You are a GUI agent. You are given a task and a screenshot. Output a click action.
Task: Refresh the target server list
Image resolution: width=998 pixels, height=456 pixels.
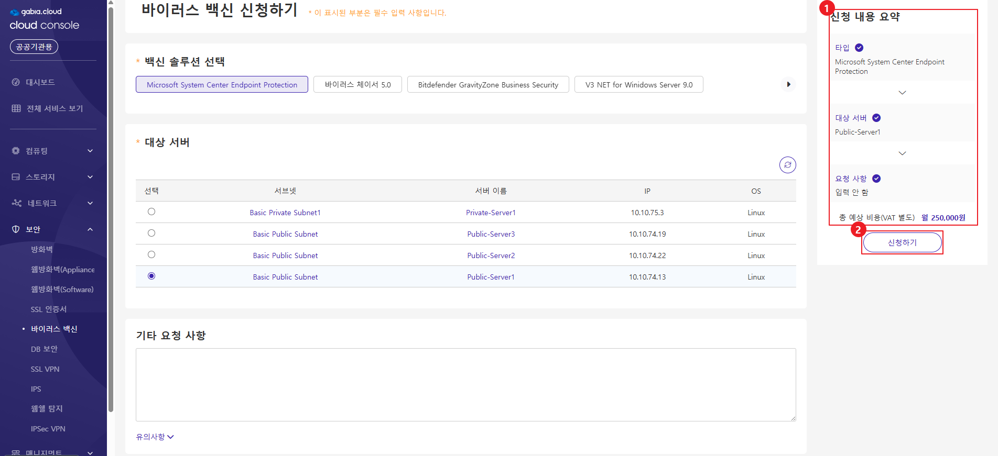pyautogui.click(x=787, y=165)
